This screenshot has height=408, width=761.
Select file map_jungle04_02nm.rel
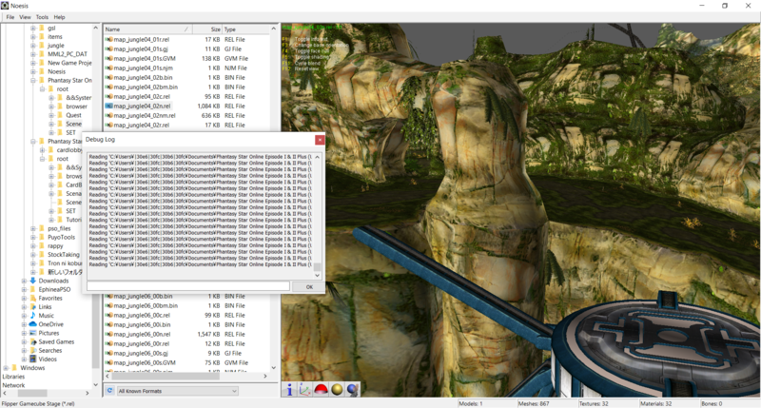(145, 115)
